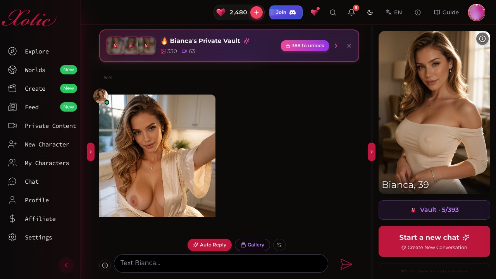Toggle dark mode moon icon
This screenshot has width=496, height=279.
[370, 12]
